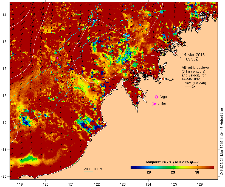
Task: Click the colorbar tick label 30
Action: click(x=197, y=172)
